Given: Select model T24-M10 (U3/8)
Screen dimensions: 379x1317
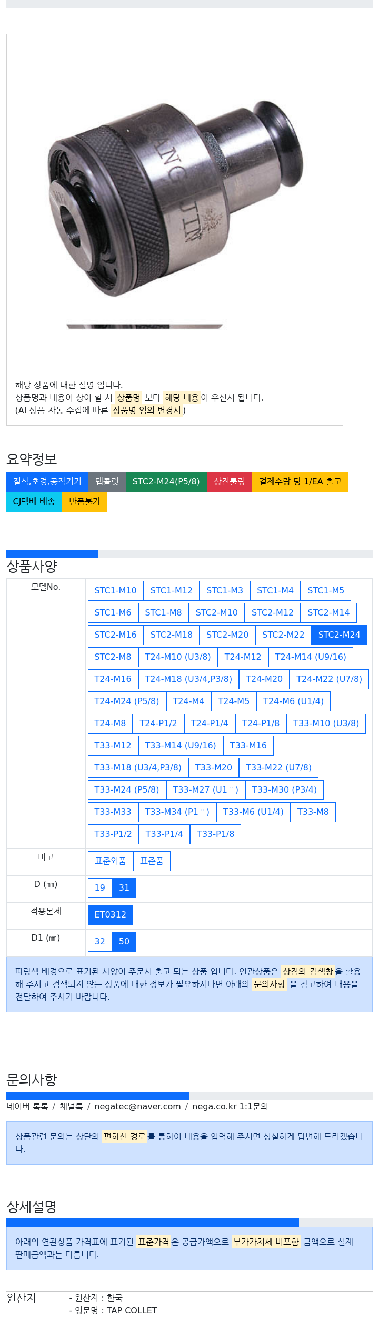Looking at the screenshot, I should [178, 657].
